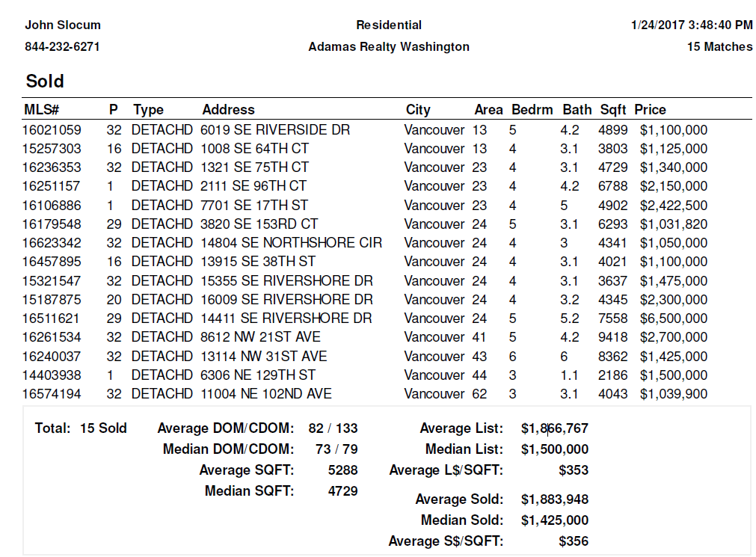Screen dimensions: 756x557
Task: Click the Median List value $1,500,000
Action: click(554, 450)
